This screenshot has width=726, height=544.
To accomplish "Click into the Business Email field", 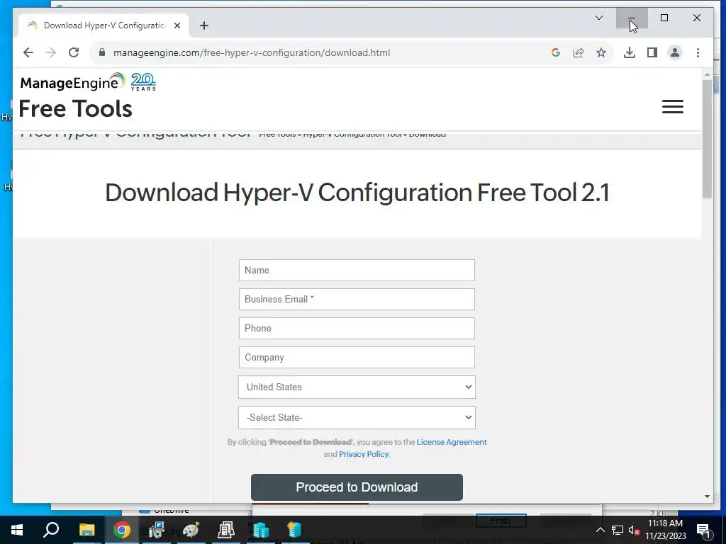I will [x=357, y=300].
